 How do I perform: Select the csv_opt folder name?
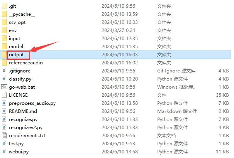[x=17, y=22]
